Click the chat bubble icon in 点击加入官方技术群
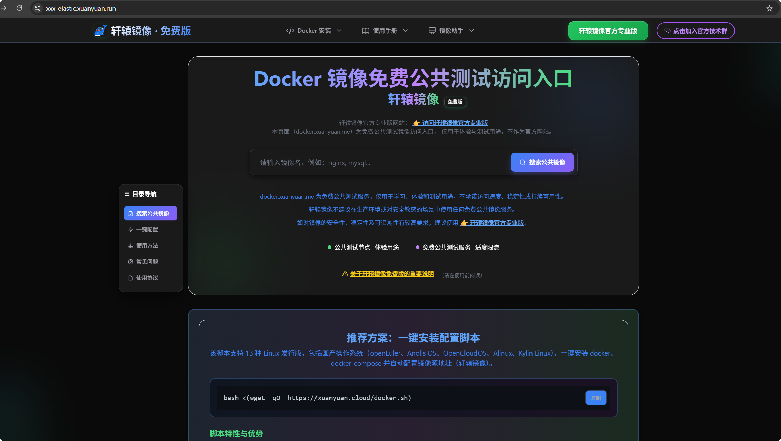This screenshot has height=441, width=781. 667,30
